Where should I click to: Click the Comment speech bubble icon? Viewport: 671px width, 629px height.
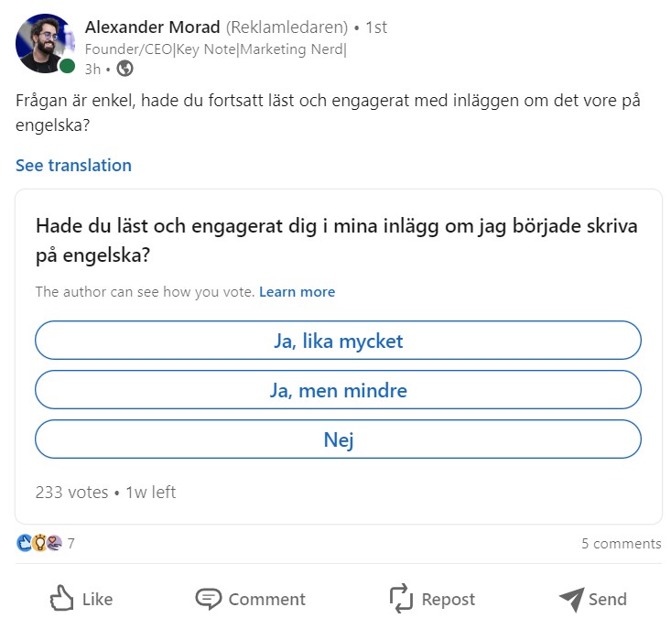209,599
